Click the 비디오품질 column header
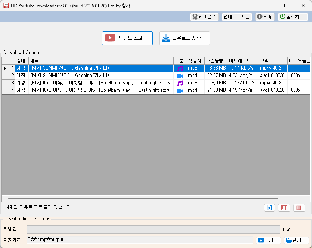The image size is (312, 248). tap(299, 61)
